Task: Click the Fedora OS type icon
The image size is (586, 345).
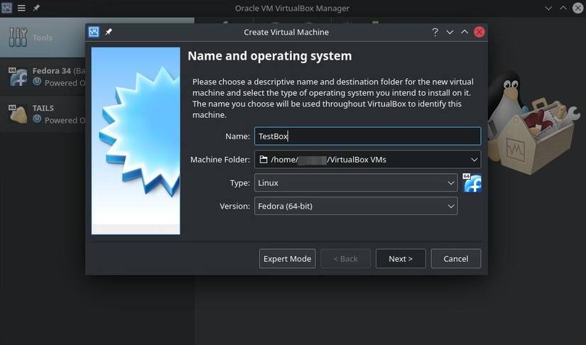Action: tap(472, 183)
